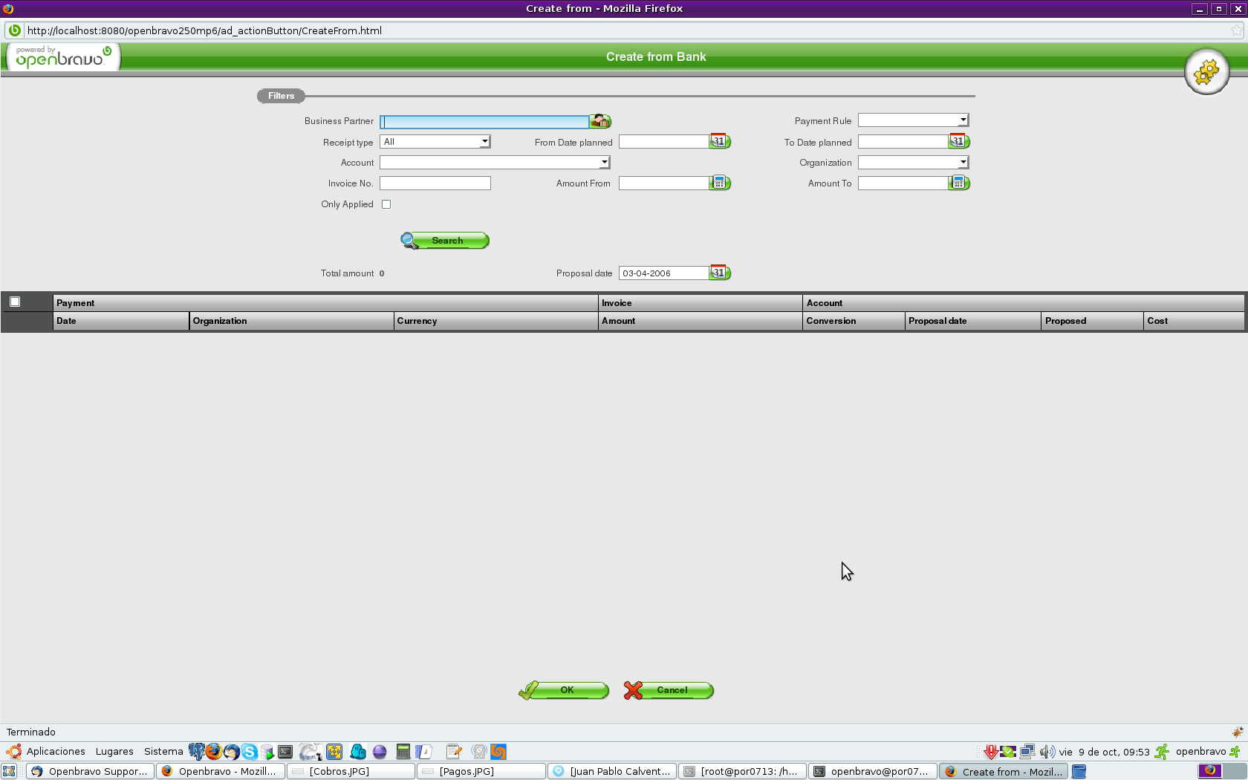Click the gear icon in header
The image size is (1248, 780).
click(1206, 72)
